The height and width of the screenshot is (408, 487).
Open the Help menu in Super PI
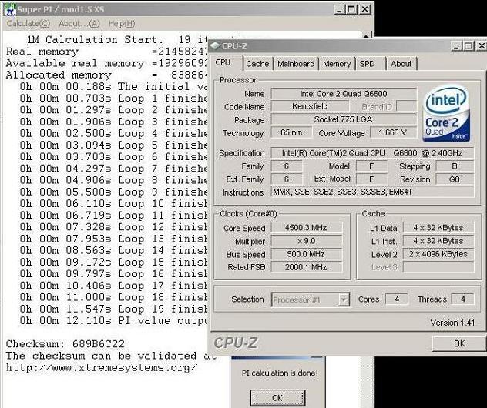(122, 24)
